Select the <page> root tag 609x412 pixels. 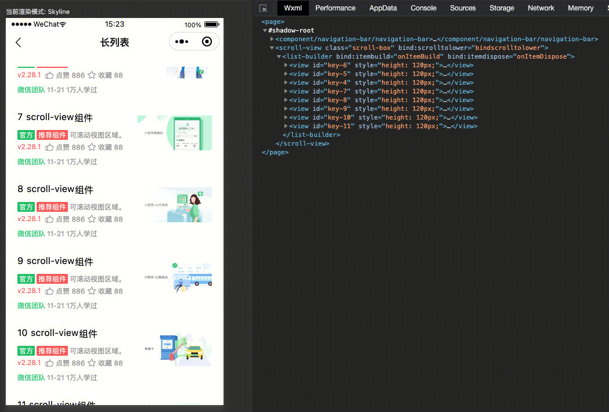coord(273,21)
